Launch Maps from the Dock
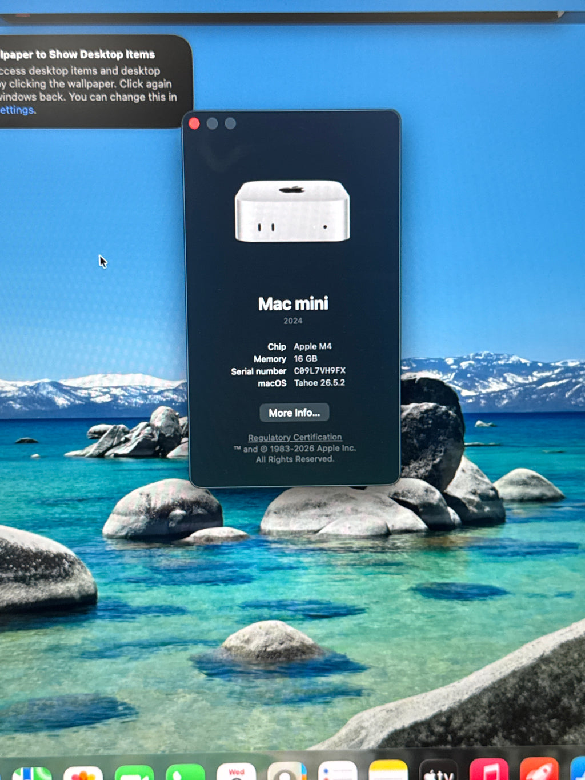Viewport: 585px width, 780px height. click(32, 773)
